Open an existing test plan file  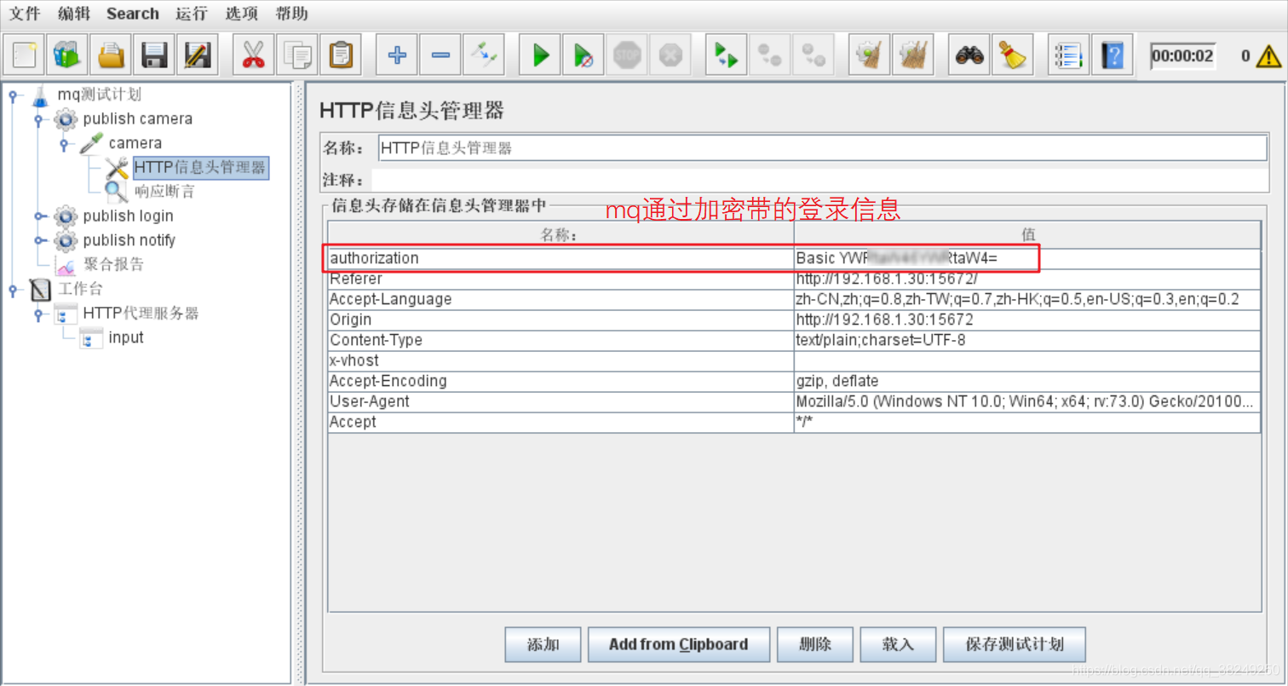click(111, 53)
